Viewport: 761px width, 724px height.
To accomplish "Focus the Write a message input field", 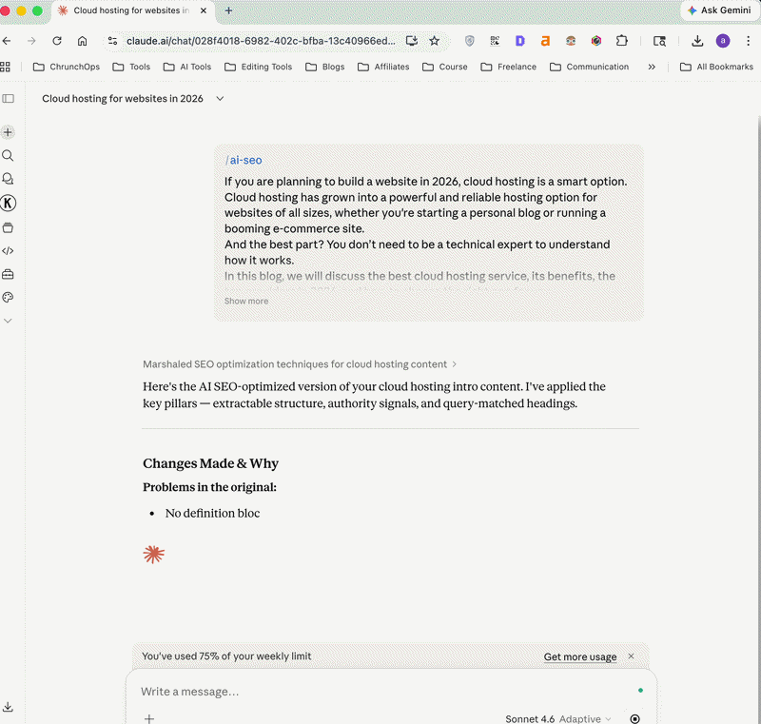I will 383,691.
